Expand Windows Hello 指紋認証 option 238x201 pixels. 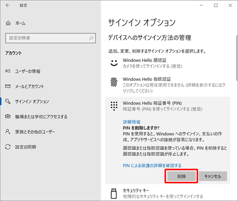(168, 85)
